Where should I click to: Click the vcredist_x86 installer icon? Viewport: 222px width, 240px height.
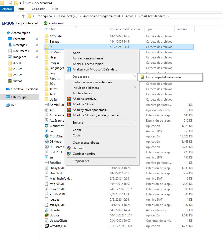(x=47, y=226)
